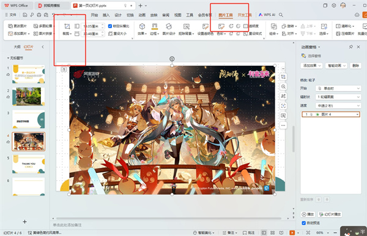This screenshot has width=367, height=236.
Task: Pin the Animation pane
Action: 351,47
